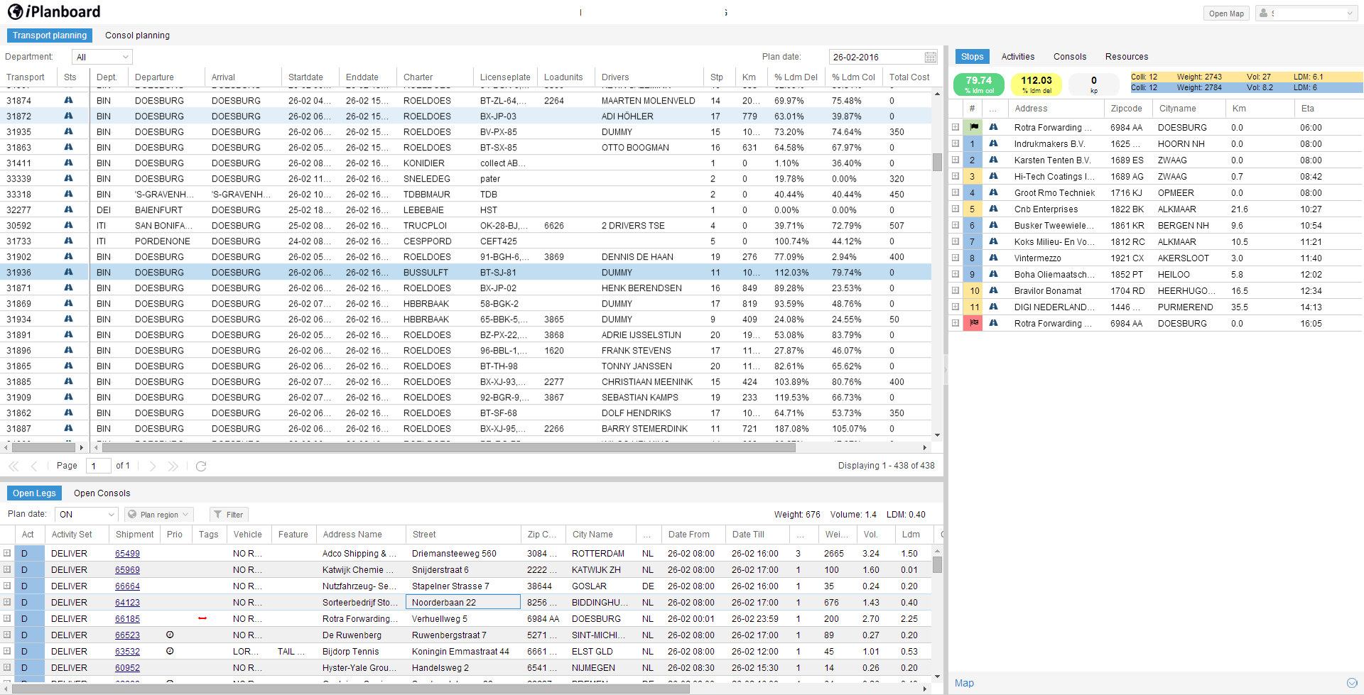1364x695 pixels.
Task: Switch to the Activities tab
Action: click(1018, 56)
